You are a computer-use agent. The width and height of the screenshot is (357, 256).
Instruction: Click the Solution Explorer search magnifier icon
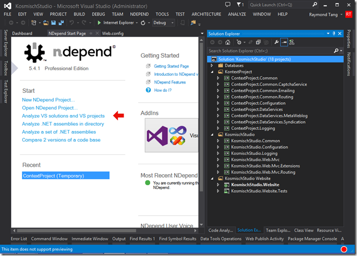coord(336,51)
